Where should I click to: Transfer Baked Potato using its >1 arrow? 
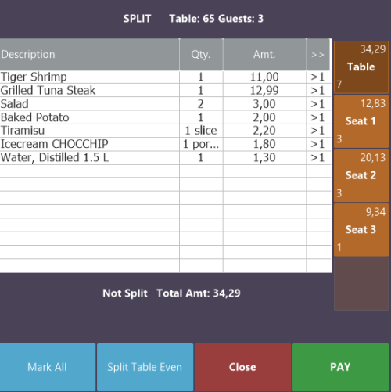click(x=317, y=117)
